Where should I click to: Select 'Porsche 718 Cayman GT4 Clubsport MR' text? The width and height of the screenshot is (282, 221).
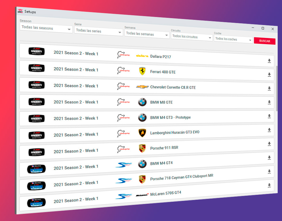pos(182,177)
